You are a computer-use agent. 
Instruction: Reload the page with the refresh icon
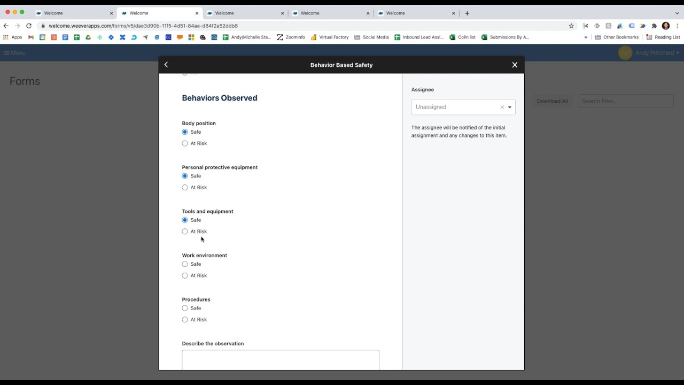pyautogui.click(x=29, y=26)
